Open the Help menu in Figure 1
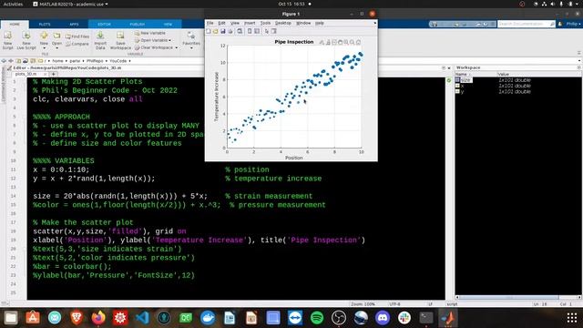583x328 pixels. point(320,23)
